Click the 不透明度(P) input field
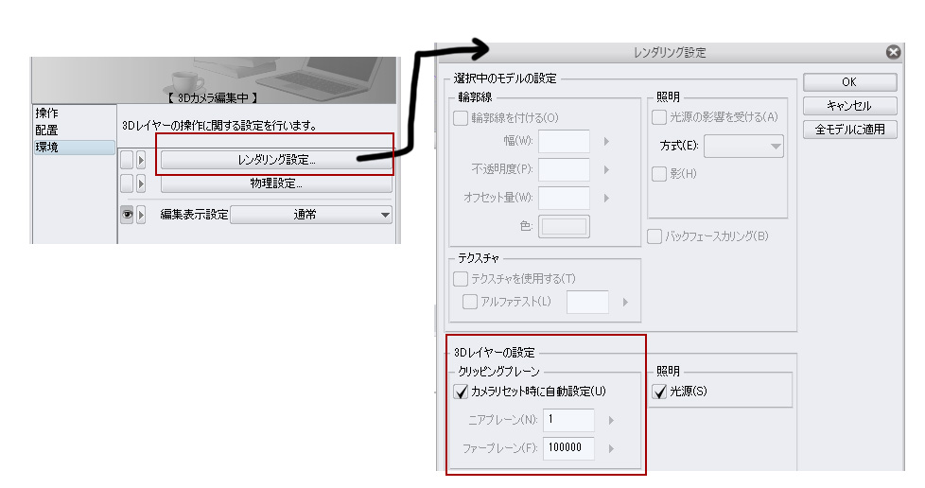Viewport: 925px width, 488px height. (x=564, y=169)
